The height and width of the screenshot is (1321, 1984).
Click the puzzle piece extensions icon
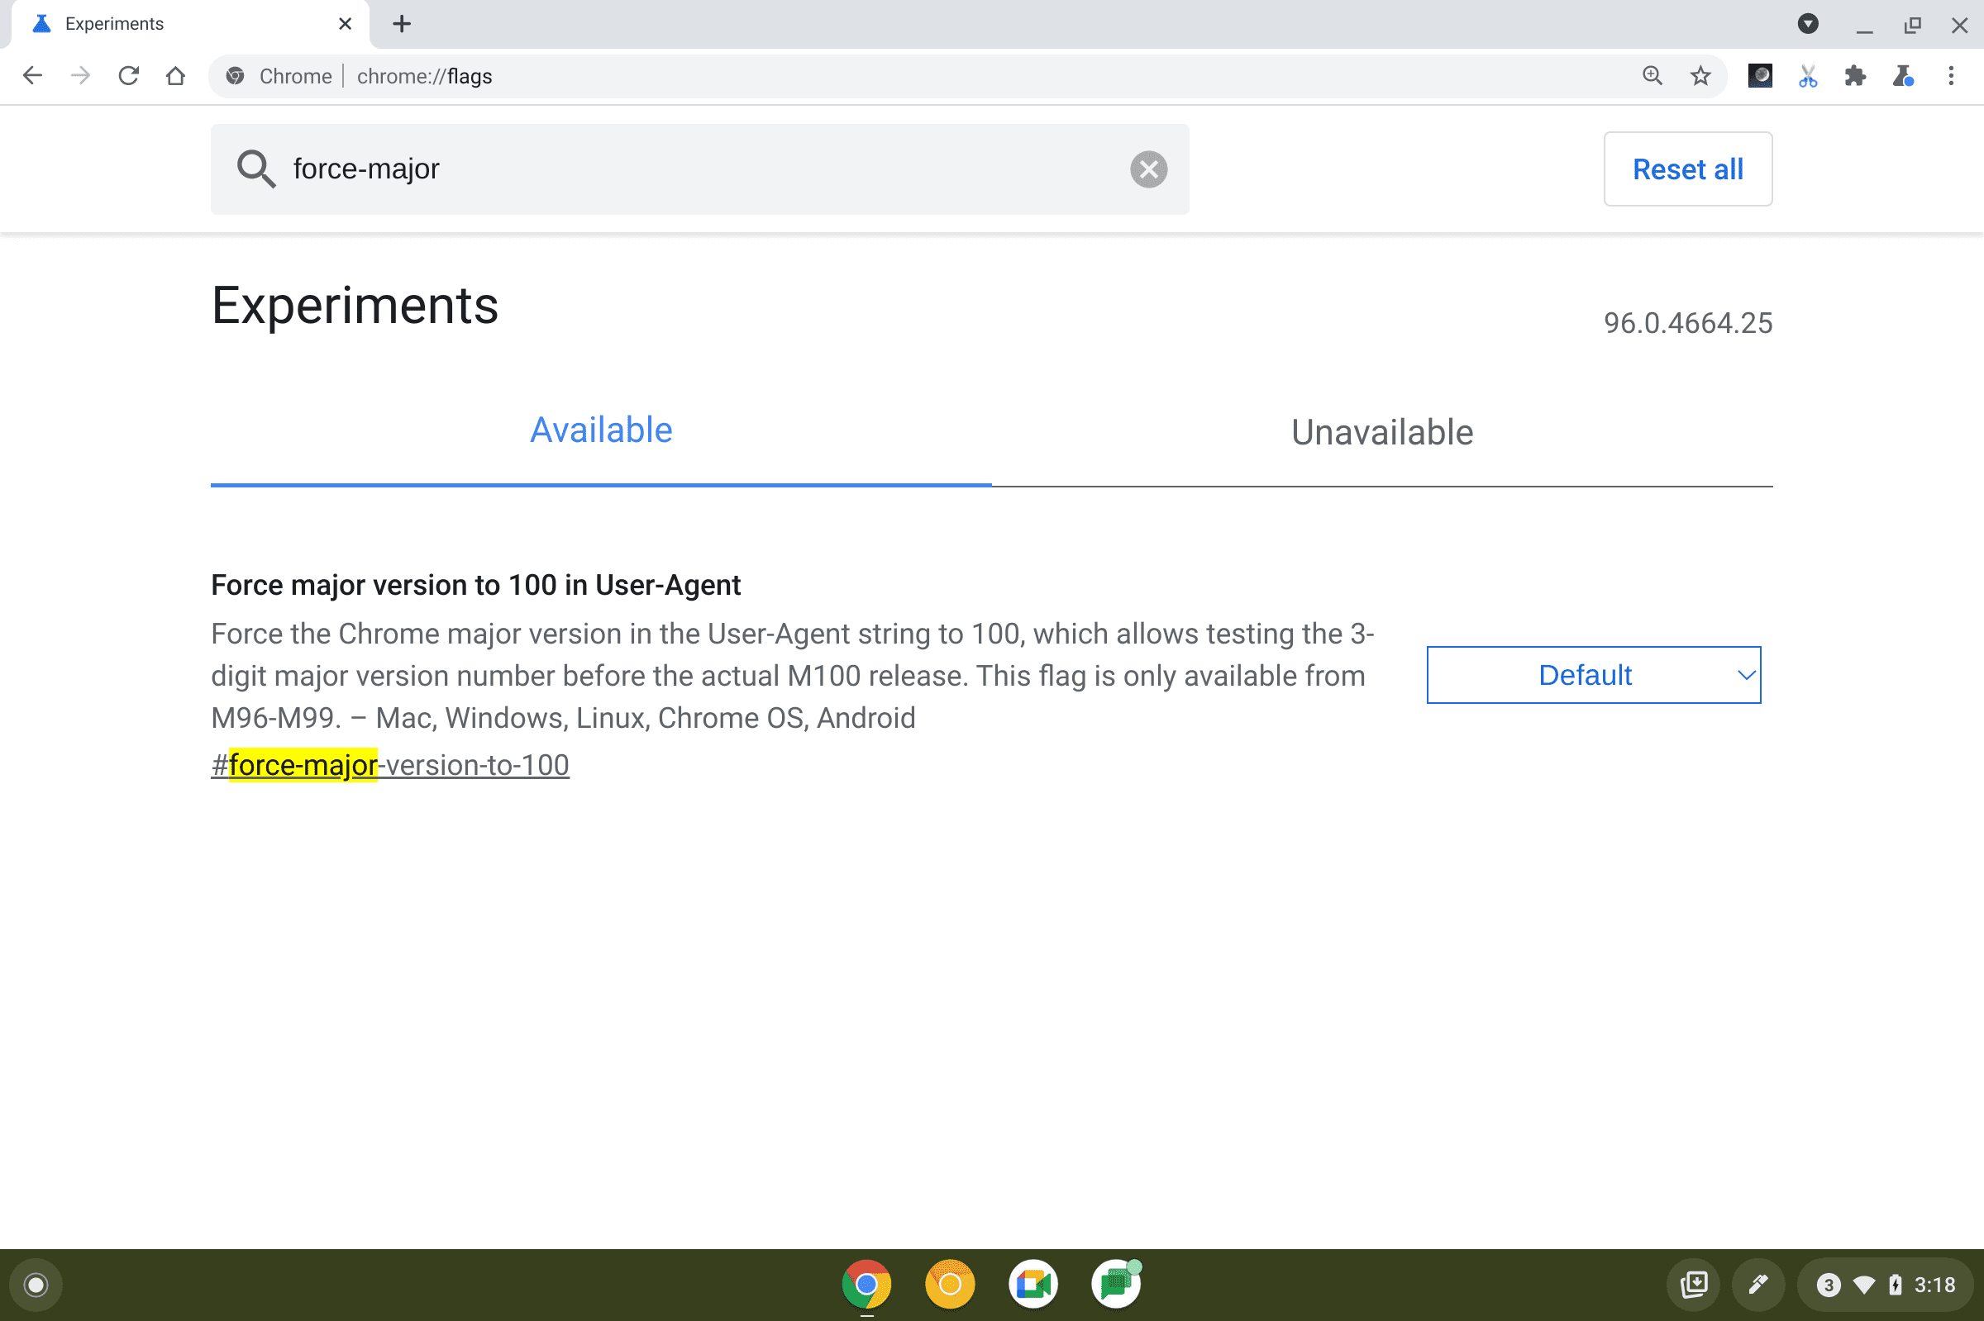(1856, 77)
